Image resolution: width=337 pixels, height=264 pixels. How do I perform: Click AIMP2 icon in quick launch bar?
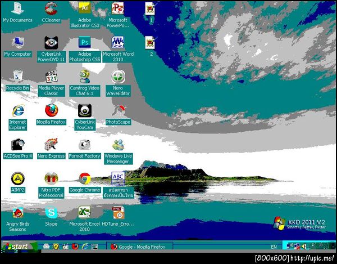(x=56, y=247)
